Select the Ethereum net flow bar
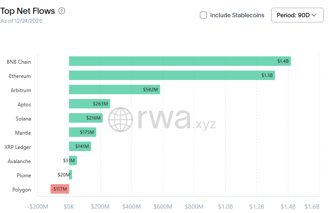This screenshot has width=329, height=213. click(x=172, y=76)
